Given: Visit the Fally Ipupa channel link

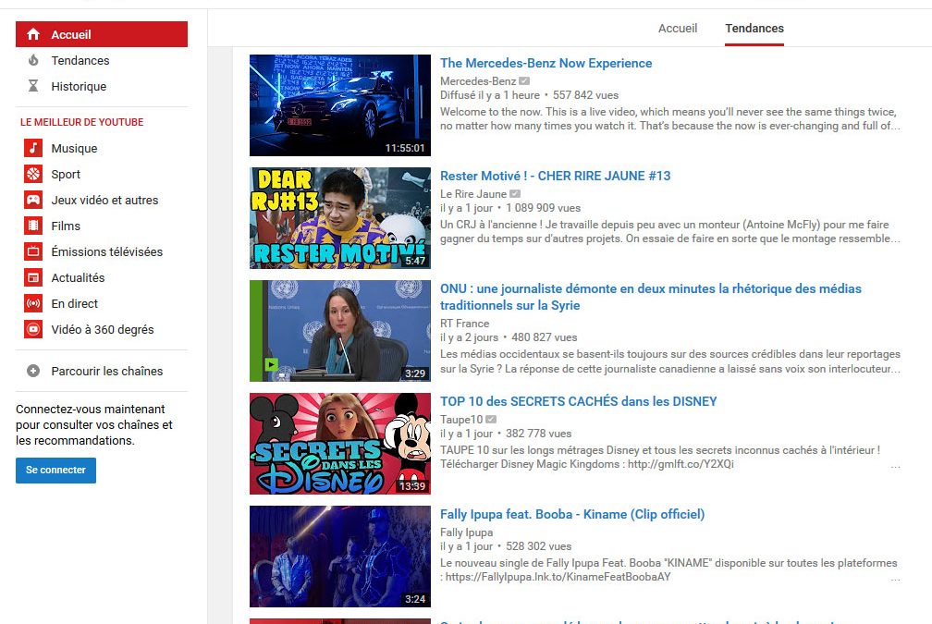Looking at the screenshot, I should pyautogui.click(x=466, y=532).
